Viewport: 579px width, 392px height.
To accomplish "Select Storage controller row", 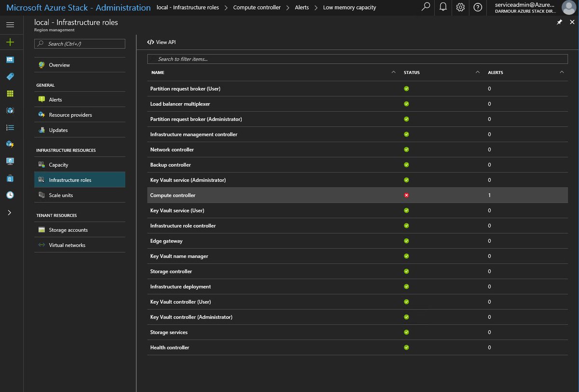I will click(358, 271).
